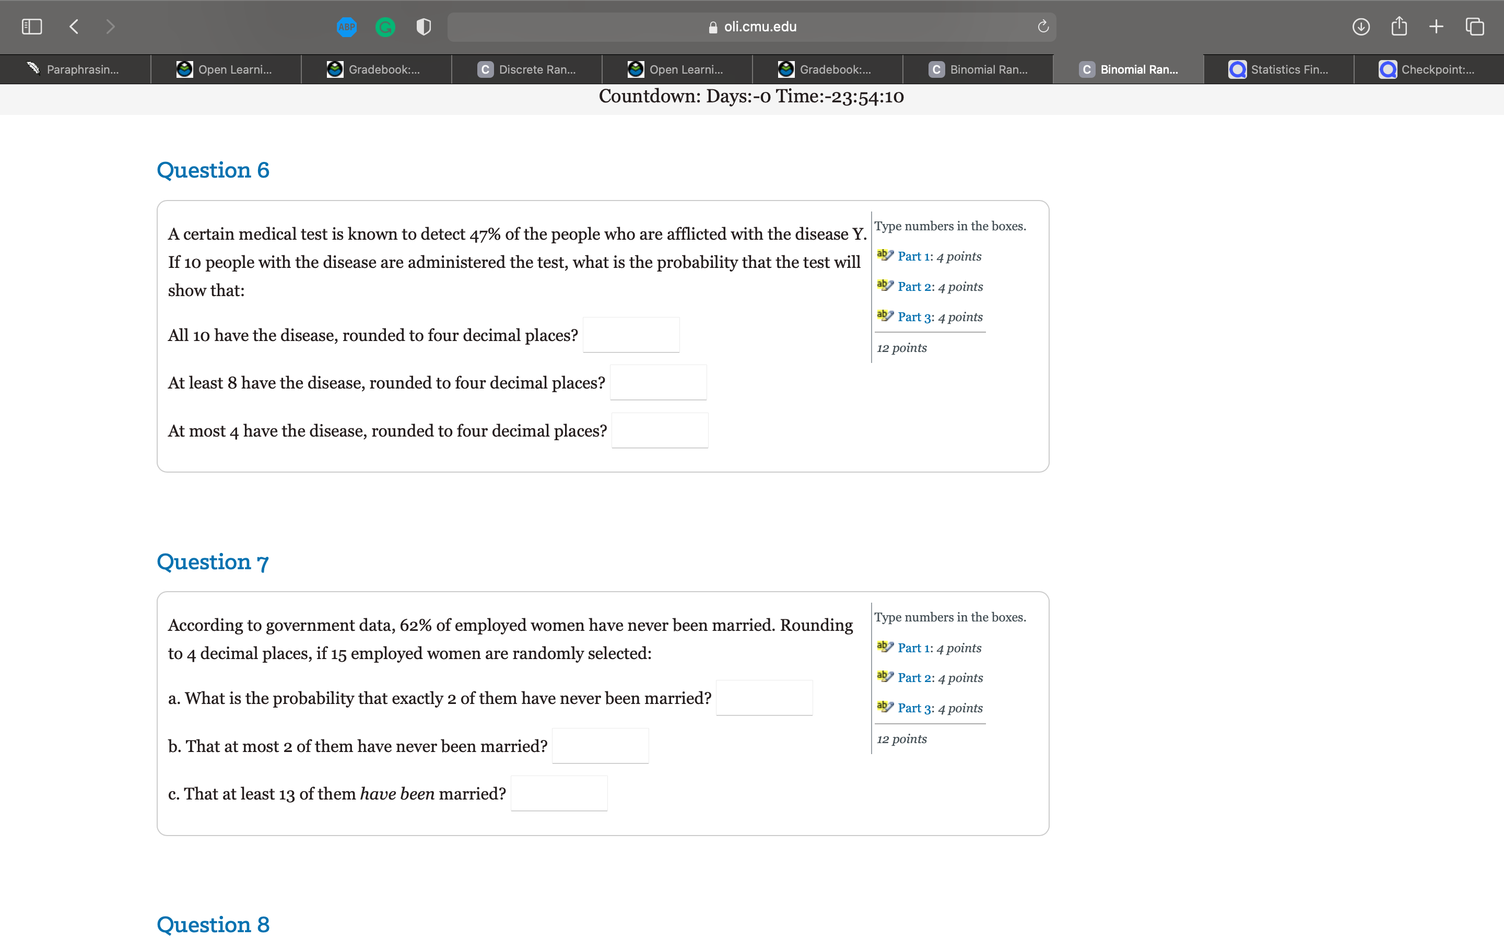Navigate back using the back arrow

coord(73,26)
